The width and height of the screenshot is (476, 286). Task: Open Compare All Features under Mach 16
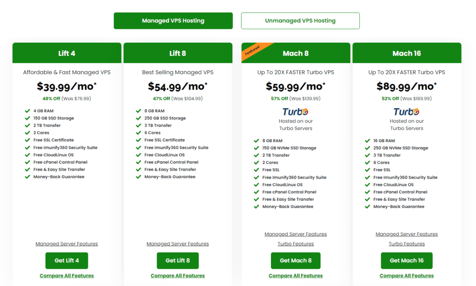[x=406, y=275]
